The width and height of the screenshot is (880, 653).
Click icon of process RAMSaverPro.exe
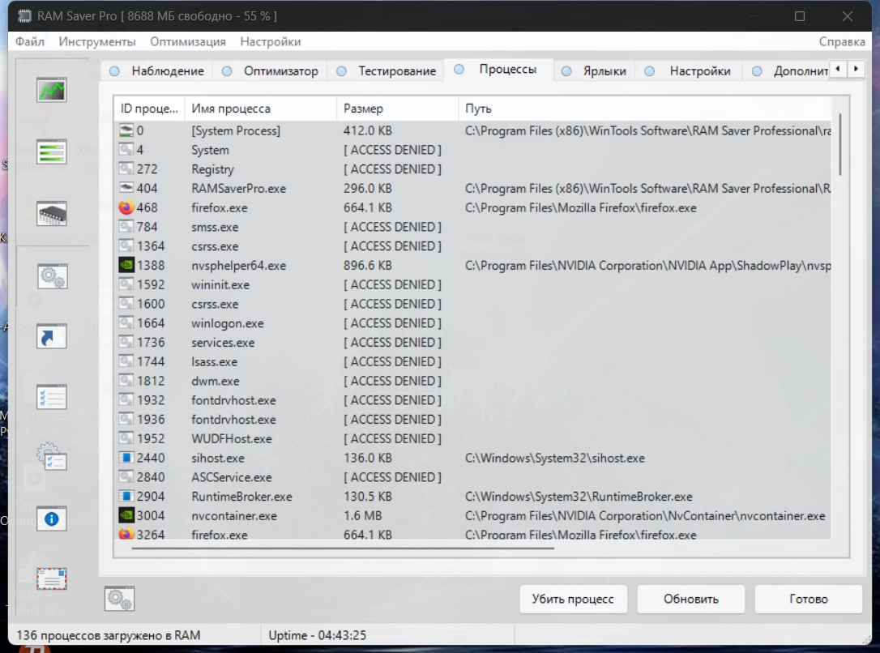pyautogui.click(x=126, y=188)
